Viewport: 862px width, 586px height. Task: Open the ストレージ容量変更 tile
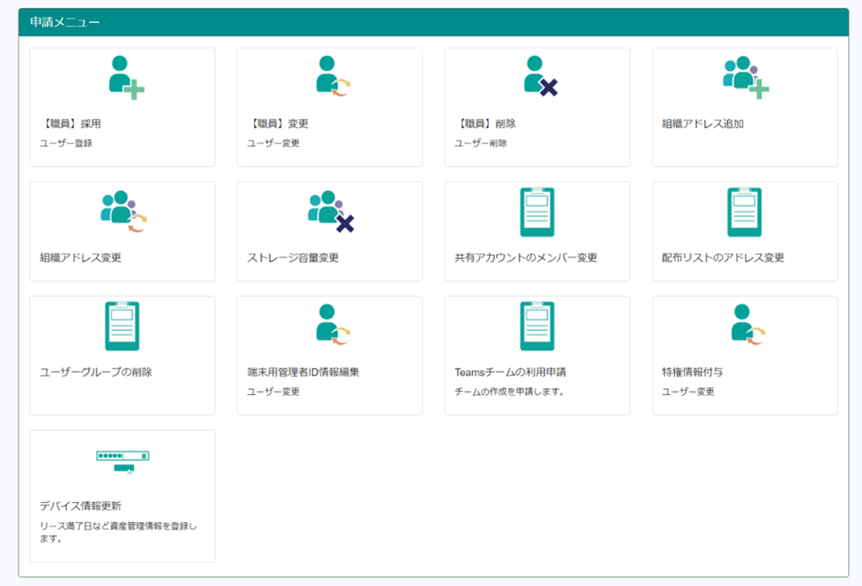pos(329,232)
